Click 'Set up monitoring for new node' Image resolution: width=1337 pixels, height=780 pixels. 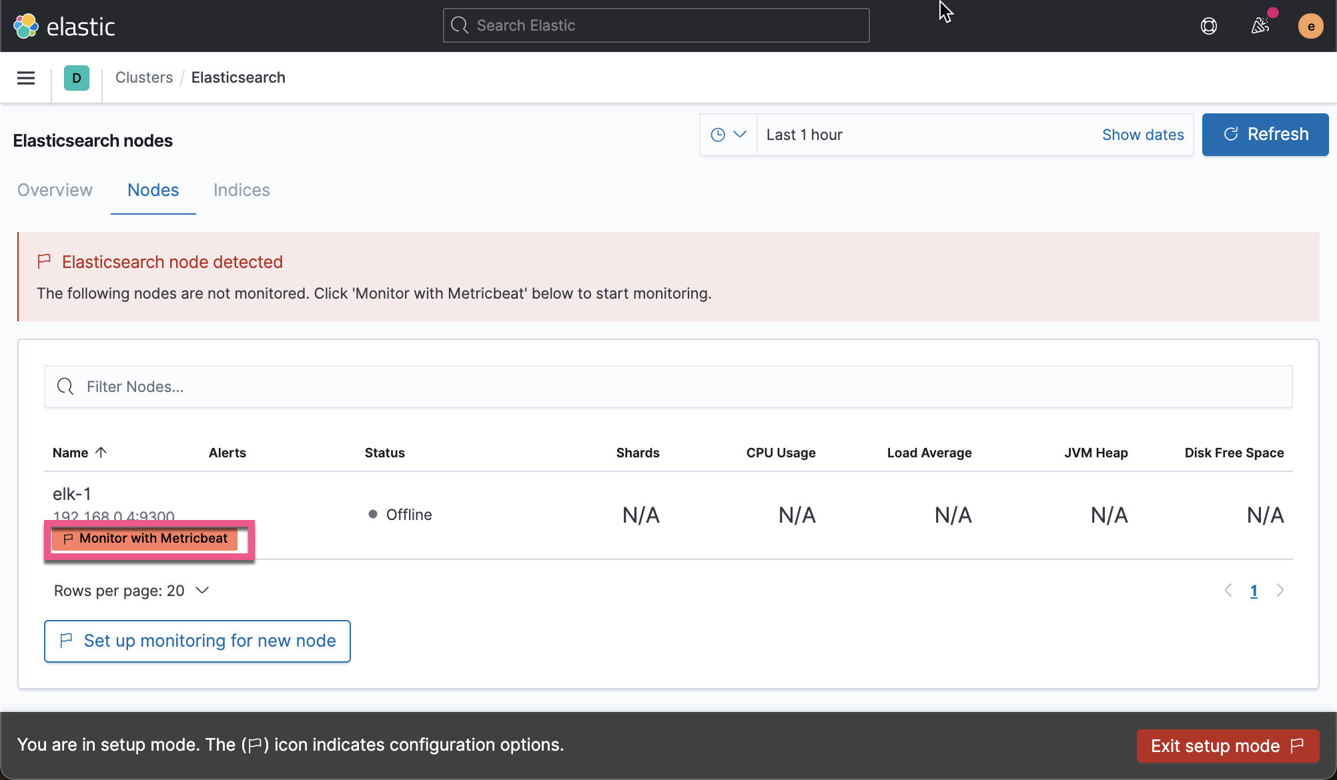click(197, 641)
